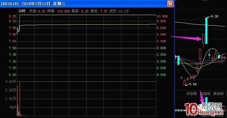Viewport: 227px width, 118px height.
Task: Select the tall cyan candlestick near 9.08
Action: [207, 31]
